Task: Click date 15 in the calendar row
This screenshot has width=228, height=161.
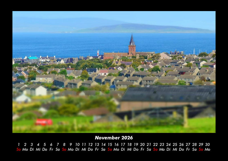Action: tap(110, 145)
